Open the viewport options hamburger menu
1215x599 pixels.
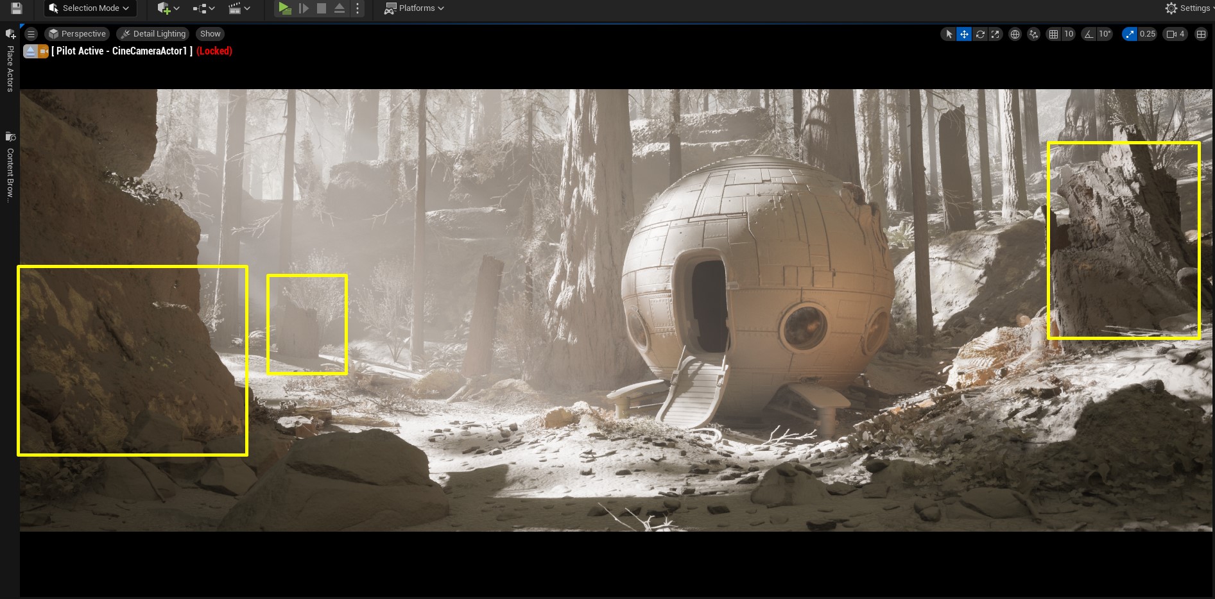pyautogui.click(x=31, y=33)
